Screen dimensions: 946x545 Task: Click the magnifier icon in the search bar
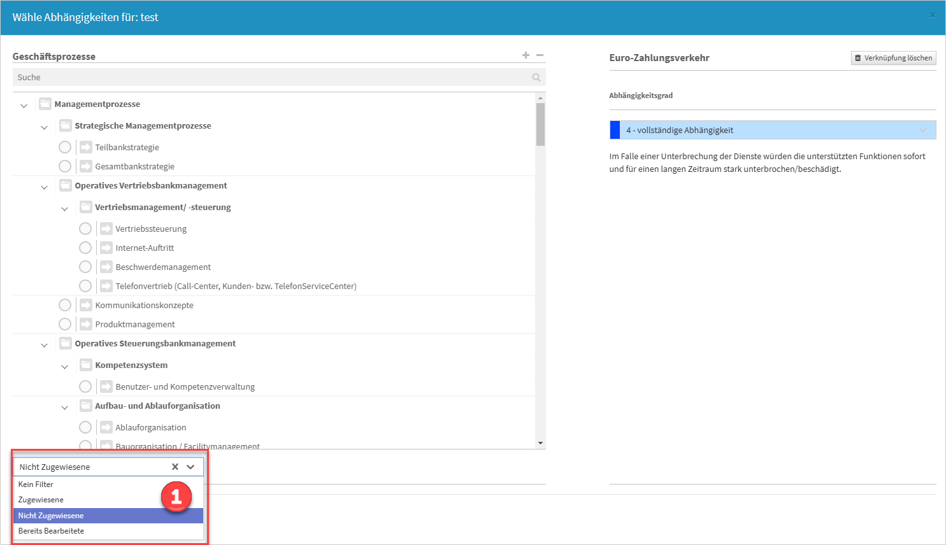coord(536,78)
